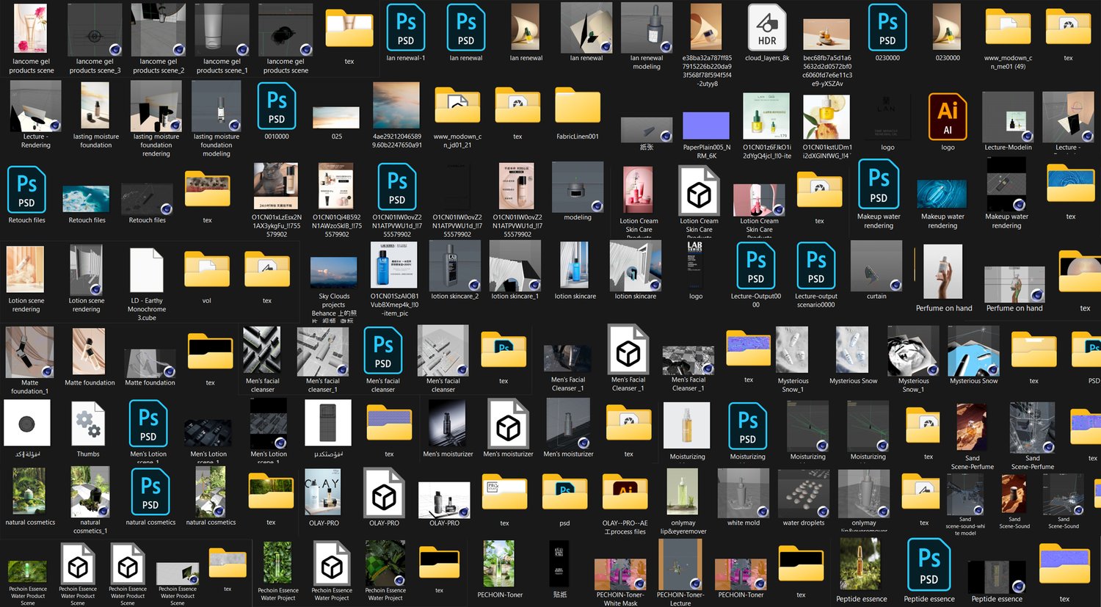Select the Sky Clouds projects thumbnail
1101x607 pixels.
point(333,271)
